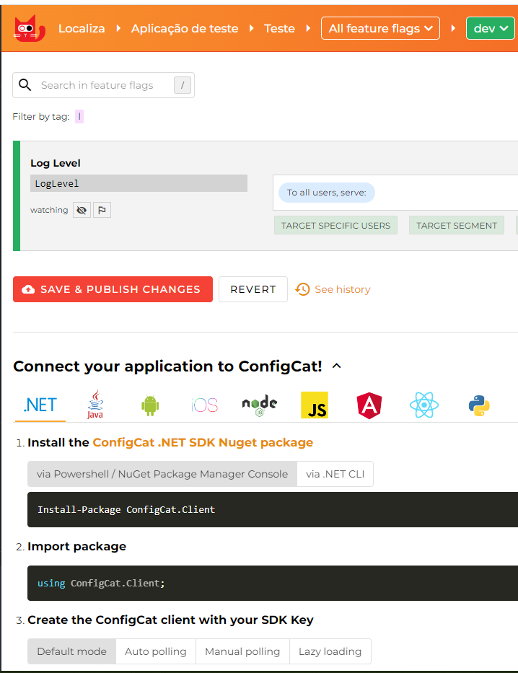
Task: Select the Node.js SDK icon
Action: pos(260,405)
